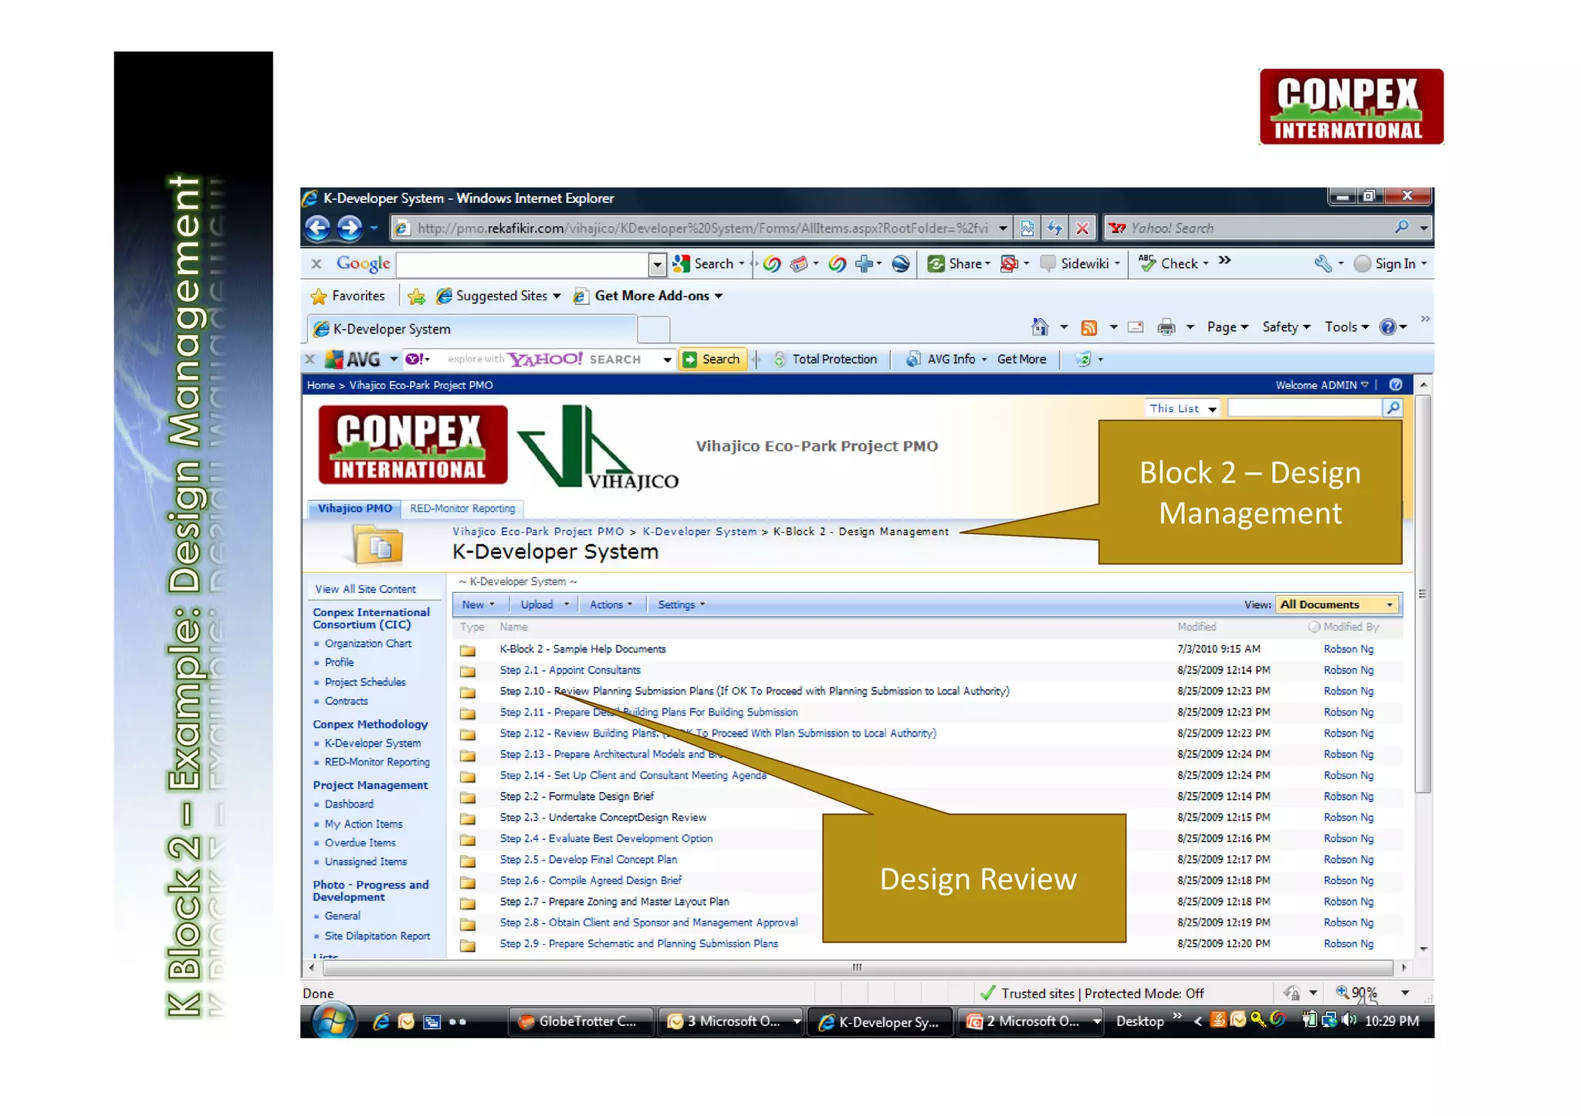Screen dimensions: 1581x1117
Task: Click the Windows Start orb
Action: coord(333,1020)
